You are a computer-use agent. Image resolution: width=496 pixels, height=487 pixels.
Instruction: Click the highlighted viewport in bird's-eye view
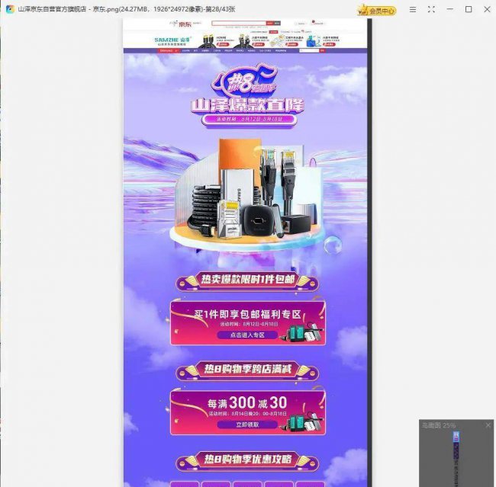point(456,437)
